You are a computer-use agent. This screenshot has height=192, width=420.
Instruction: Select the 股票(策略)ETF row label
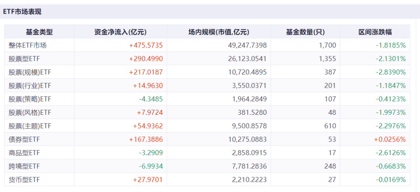click(x=30, y=99)
